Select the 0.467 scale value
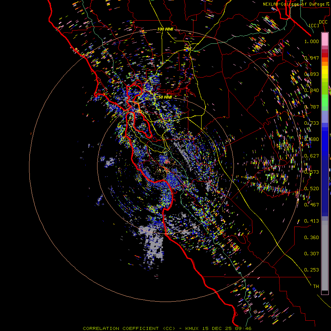331x331 pixels. coord(312,205)
